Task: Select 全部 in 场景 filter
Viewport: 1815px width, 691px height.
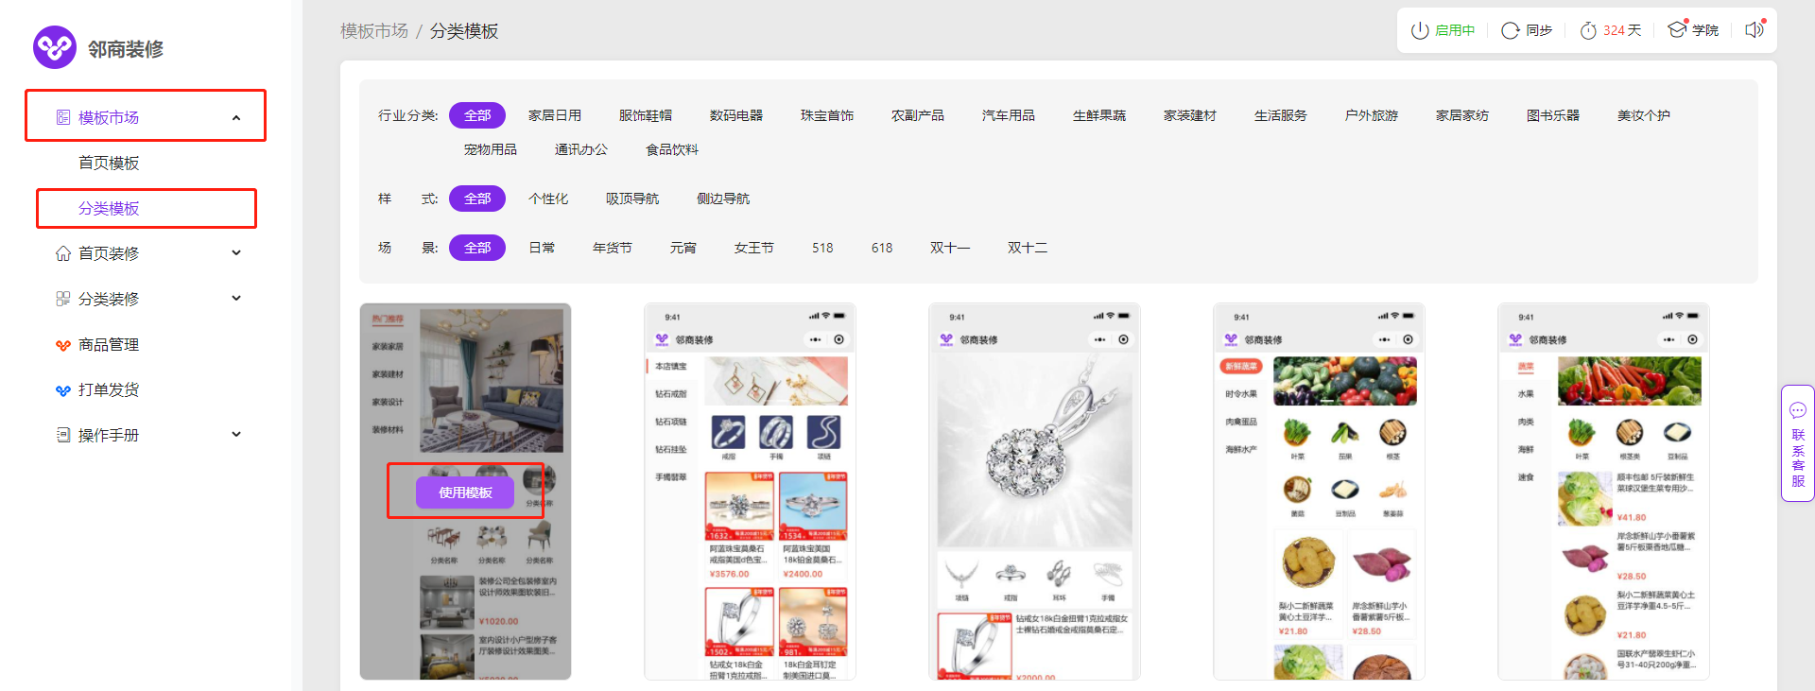Action: [x=477, y=248]
